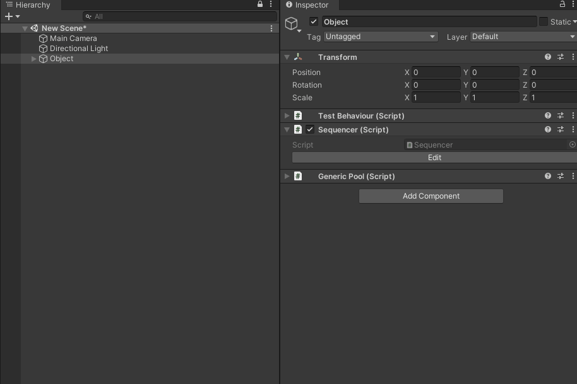Screen dimensions: 577x384
Task: Open Sequencer component kebab menu
Action: click(x=573, y=129)
